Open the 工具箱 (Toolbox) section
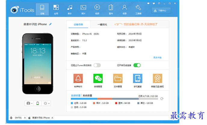The height and width of the screenshot is (125, 207). pyautogui.click(x=138, y=9)
